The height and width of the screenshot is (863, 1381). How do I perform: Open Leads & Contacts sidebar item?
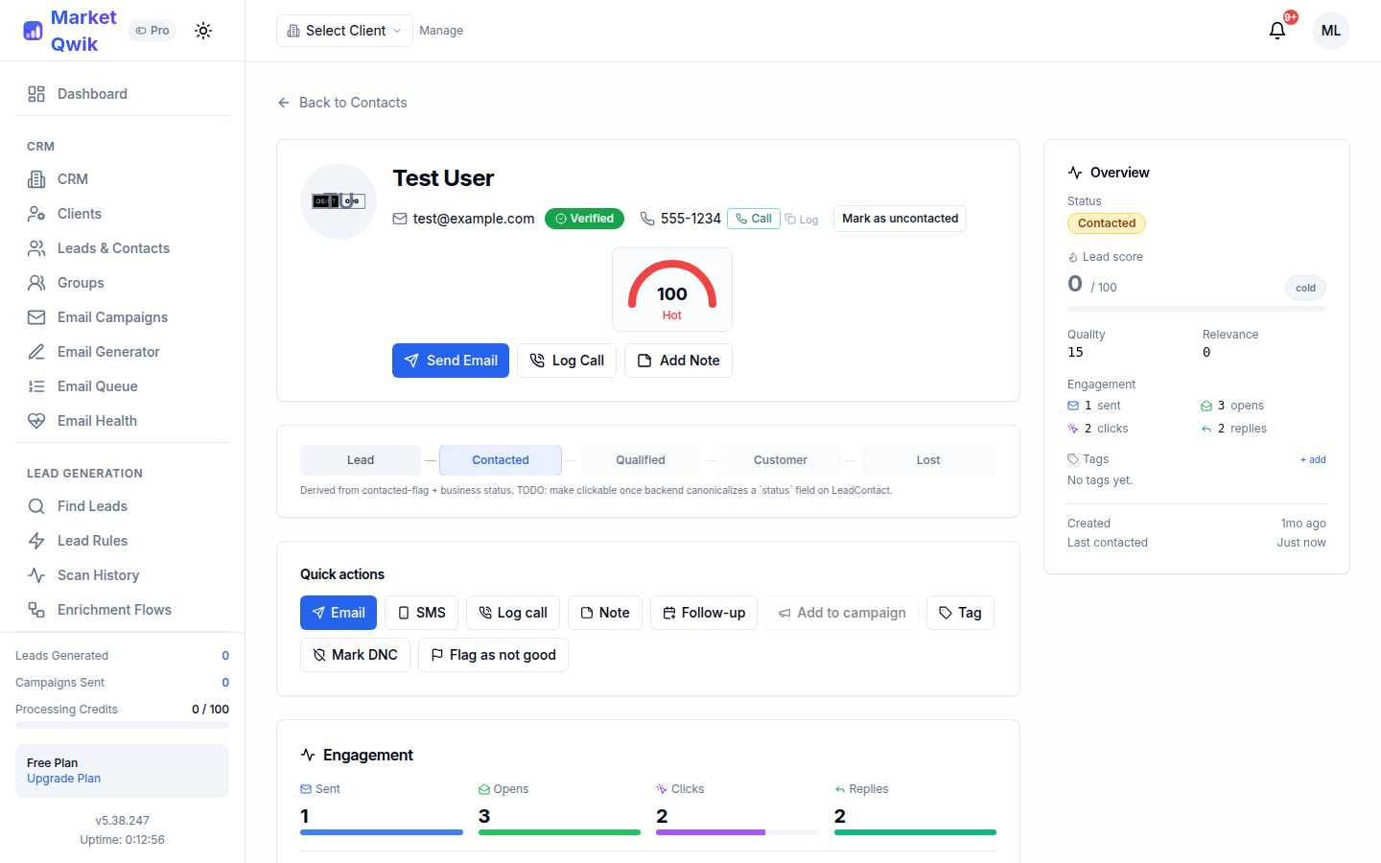click(122, 248)
